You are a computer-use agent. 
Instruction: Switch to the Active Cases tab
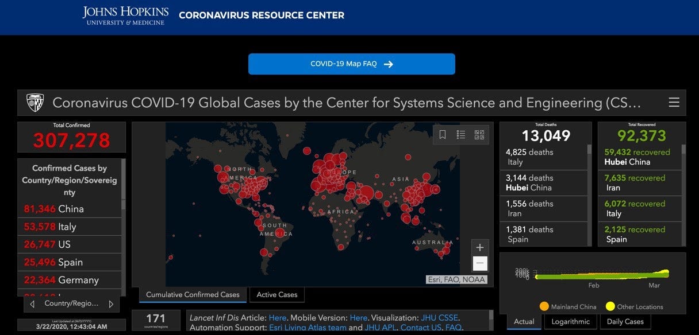coord(276,294)
